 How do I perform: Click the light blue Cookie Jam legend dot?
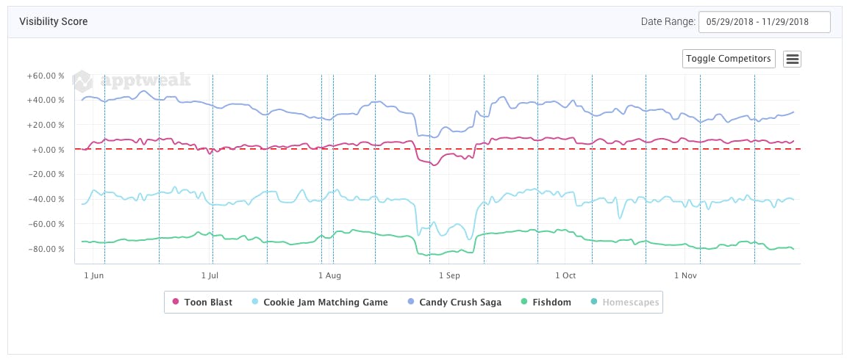tap(255, 302)
